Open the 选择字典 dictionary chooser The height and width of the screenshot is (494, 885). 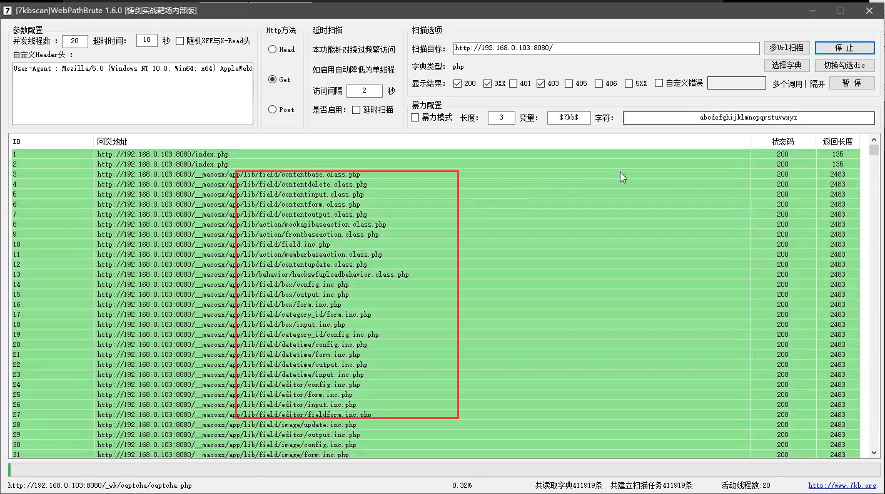(x=787, y=65)
